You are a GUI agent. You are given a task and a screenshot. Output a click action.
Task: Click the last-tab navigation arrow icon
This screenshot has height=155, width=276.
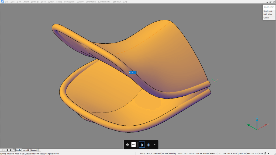click(11, 150)
